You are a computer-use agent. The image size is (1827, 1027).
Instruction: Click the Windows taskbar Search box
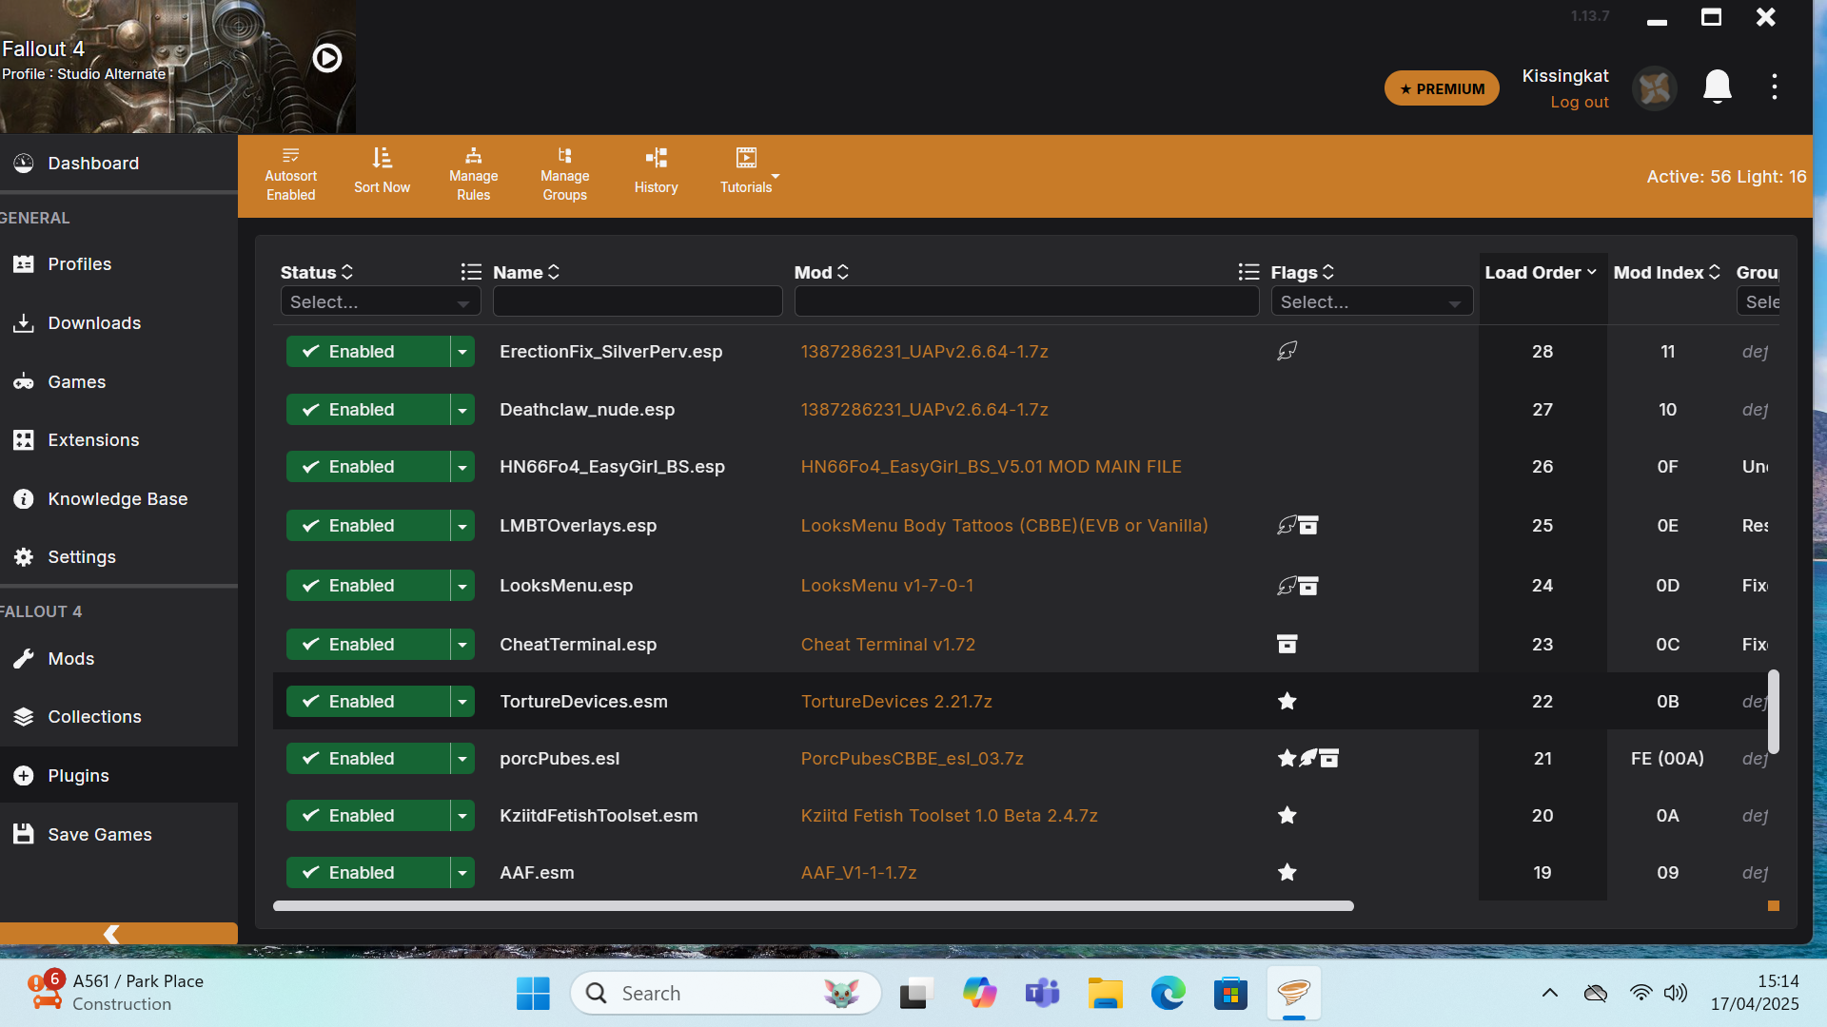click(725, 994)
